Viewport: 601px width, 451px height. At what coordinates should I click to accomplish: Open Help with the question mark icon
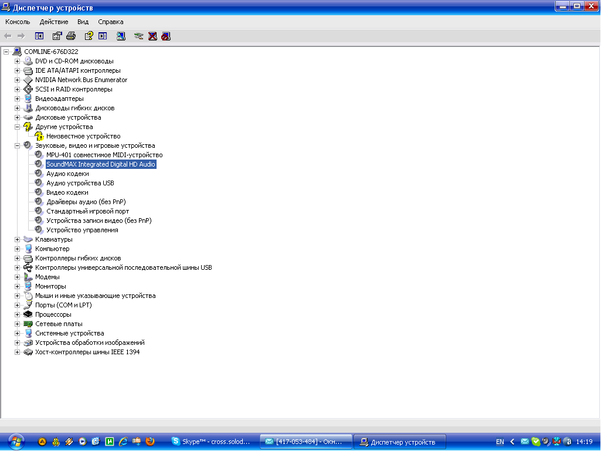(89, 36)
